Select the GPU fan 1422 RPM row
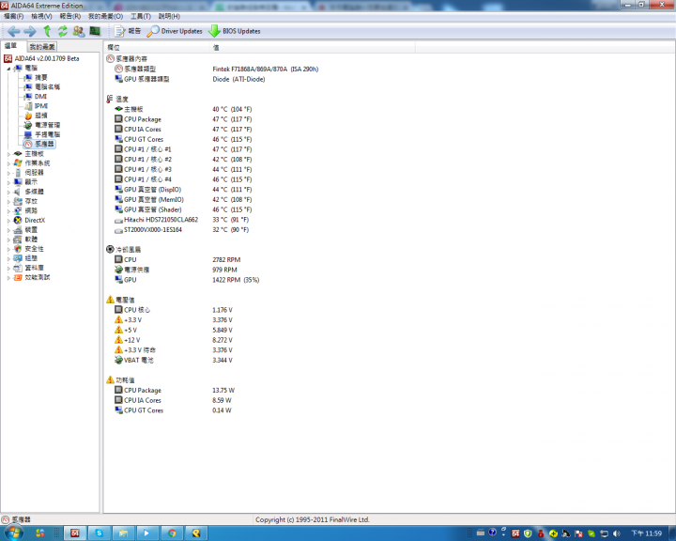Viewport: 676px width, 541px height. 187,280
